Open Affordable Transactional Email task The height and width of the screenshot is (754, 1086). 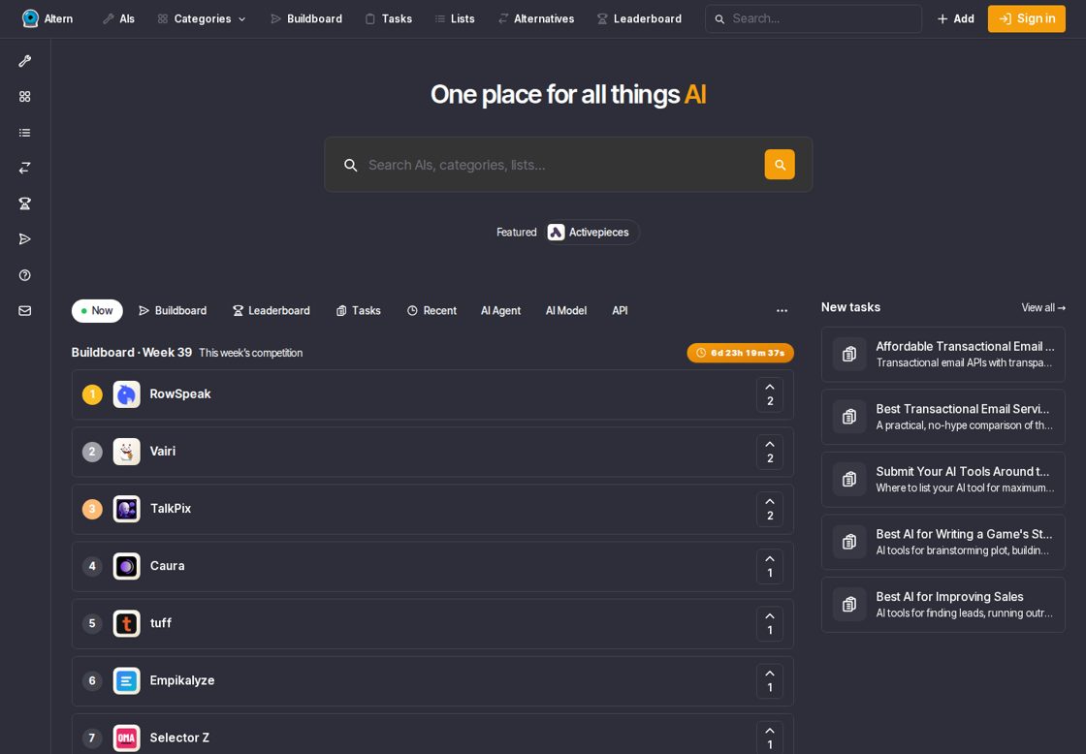tap(943, 355)
